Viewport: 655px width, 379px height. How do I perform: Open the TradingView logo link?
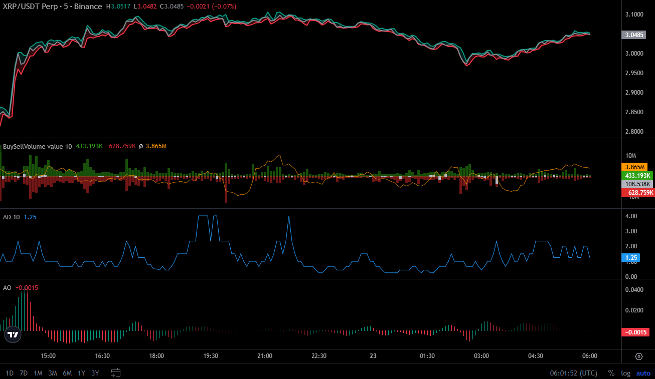coord(13,334)
